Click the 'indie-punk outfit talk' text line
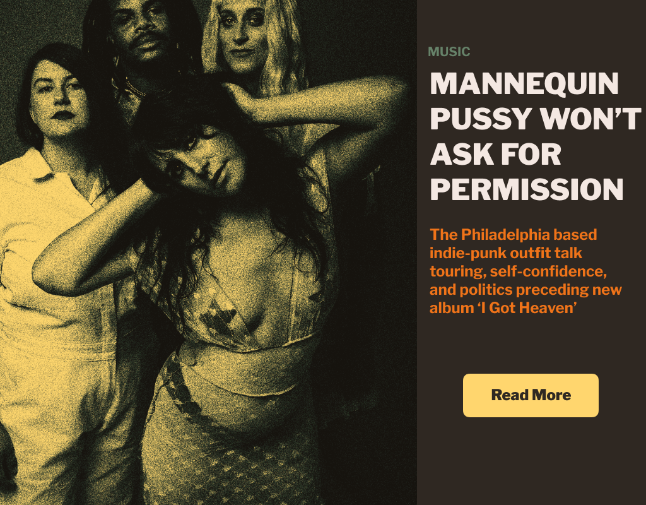 (x=505, y=252)
